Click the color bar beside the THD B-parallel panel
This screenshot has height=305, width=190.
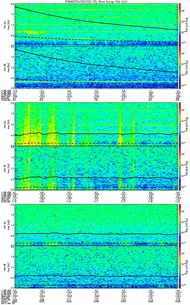tap(180, 168)
